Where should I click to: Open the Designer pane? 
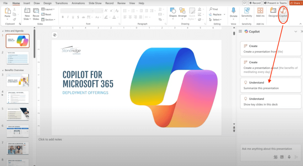(273, 12)
